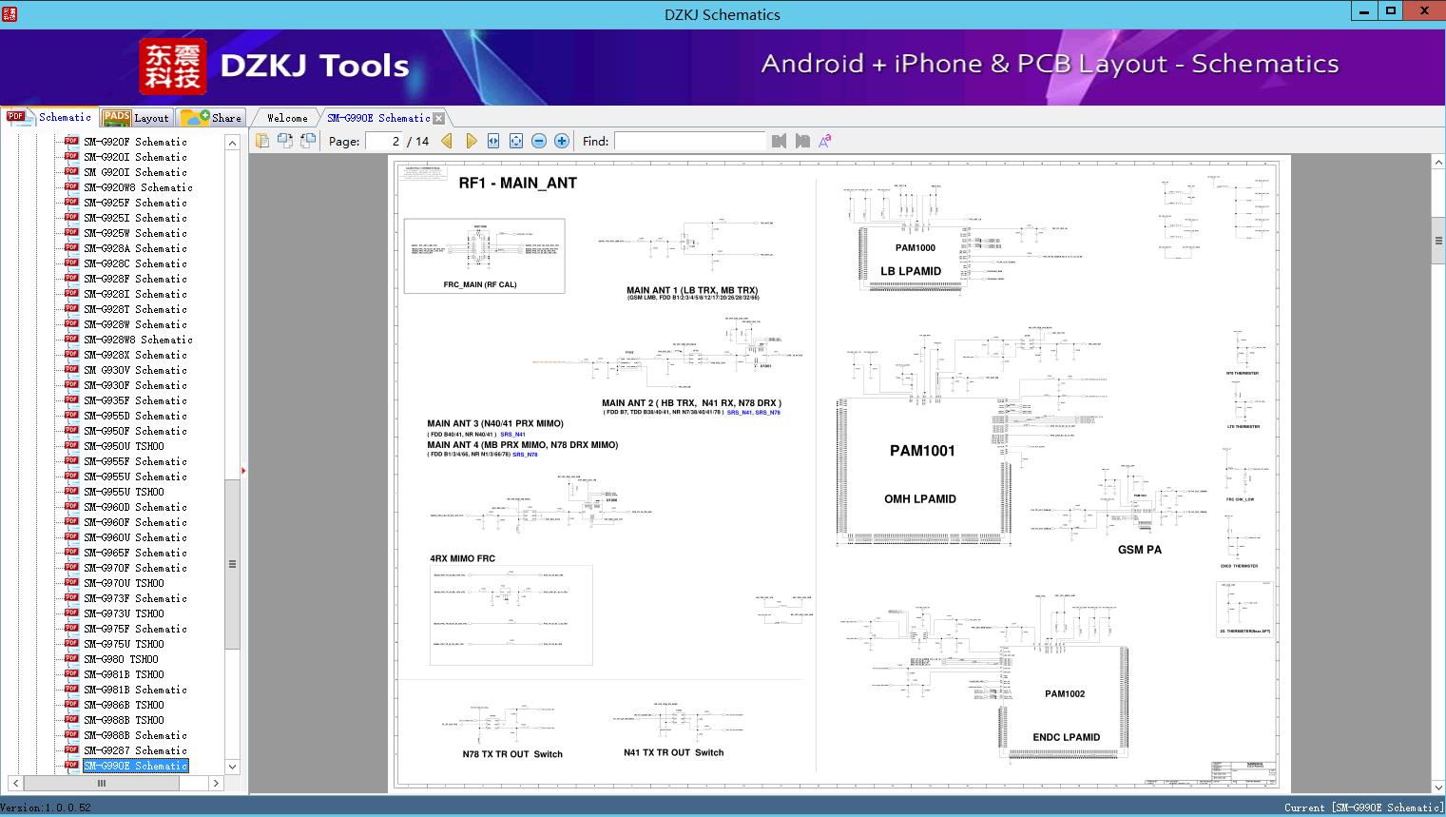Open the Welcome document tab
1446x817 pixels.
click(x=287, y=118)
